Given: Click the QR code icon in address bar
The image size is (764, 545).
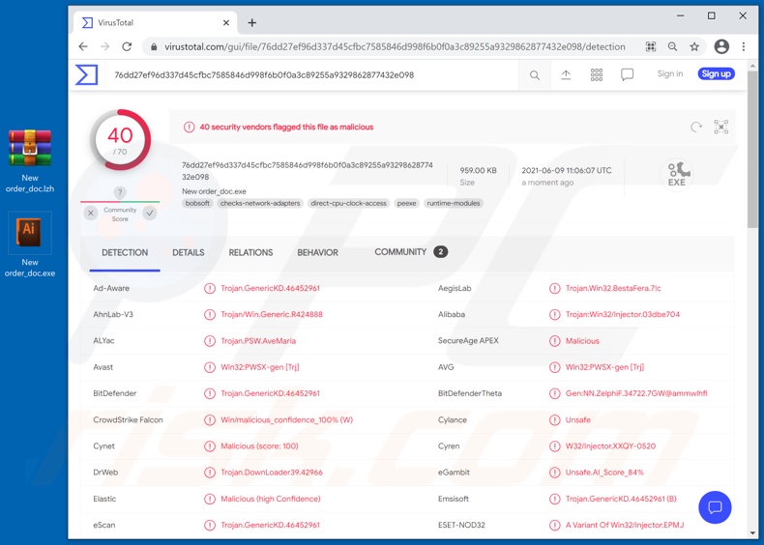Looking at the screenshot, I should point(651,46).
